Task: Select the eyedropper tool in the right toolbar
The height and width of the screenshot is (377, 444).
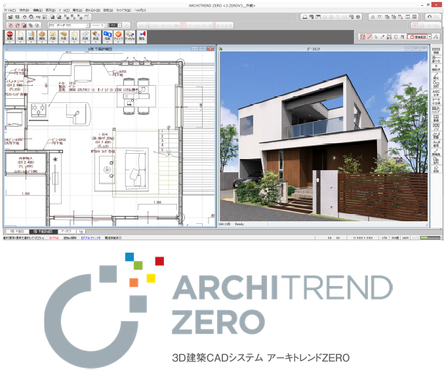Action: click(382, 37)
